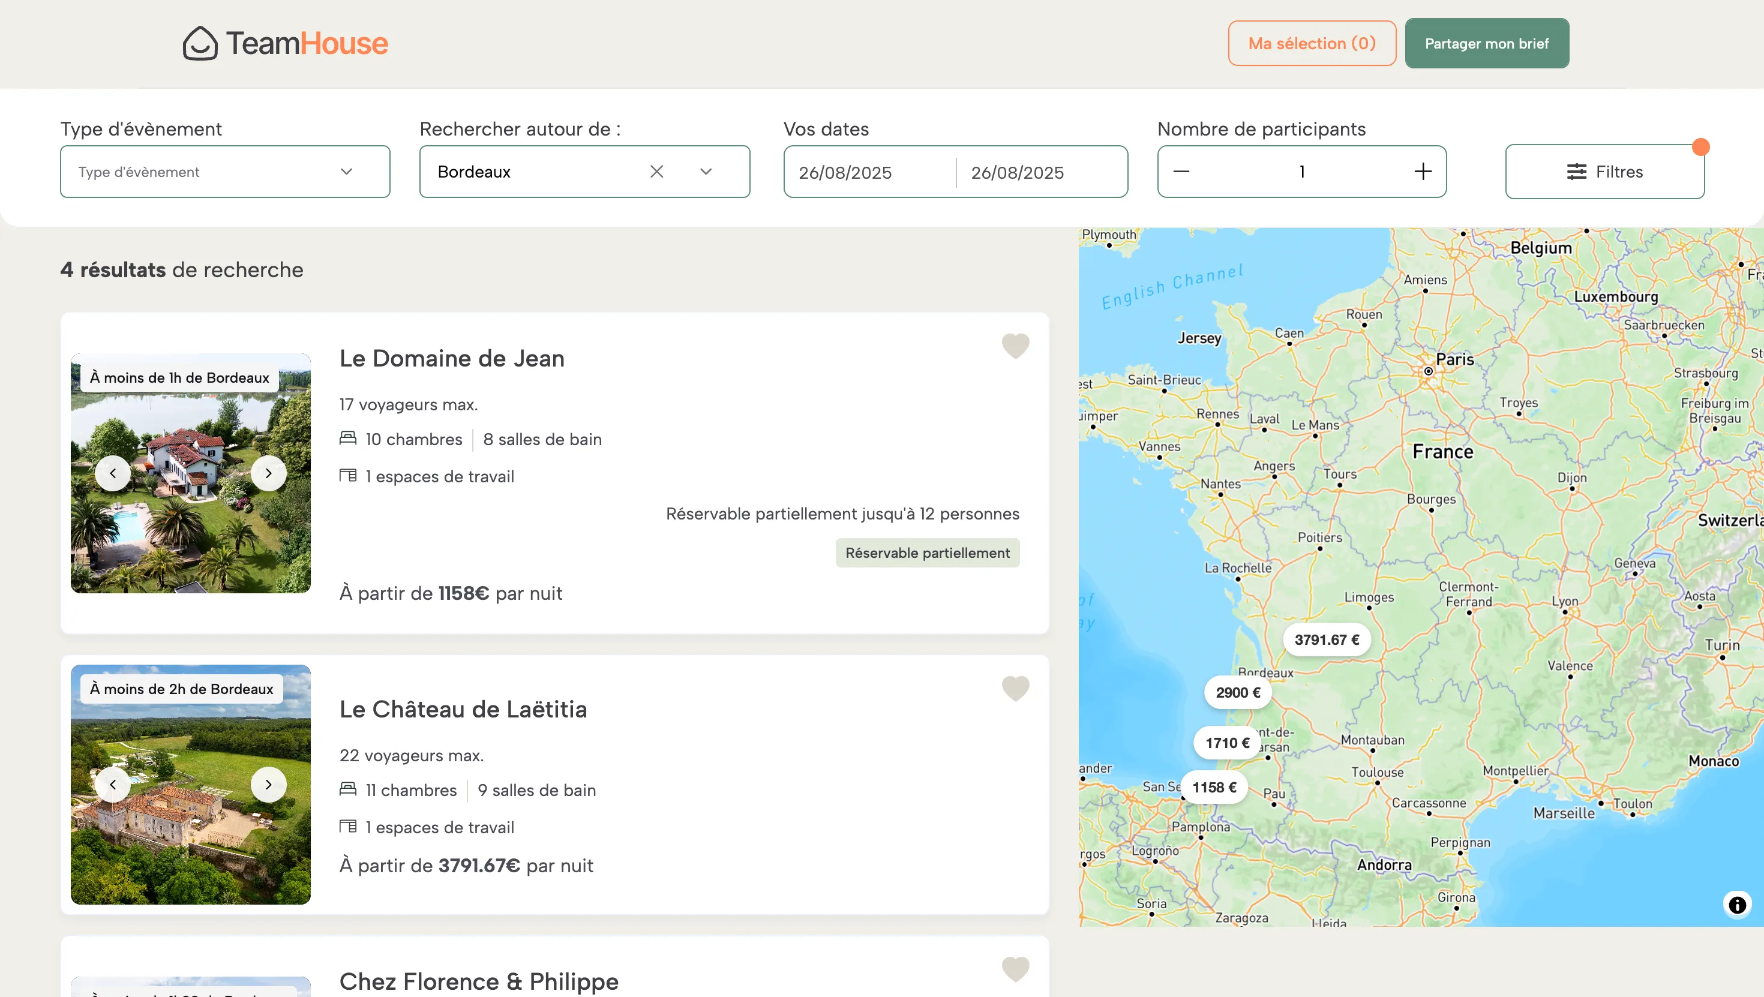
Task: Show previous photo of Château de Laëtitia
Action: pos(113,785)
